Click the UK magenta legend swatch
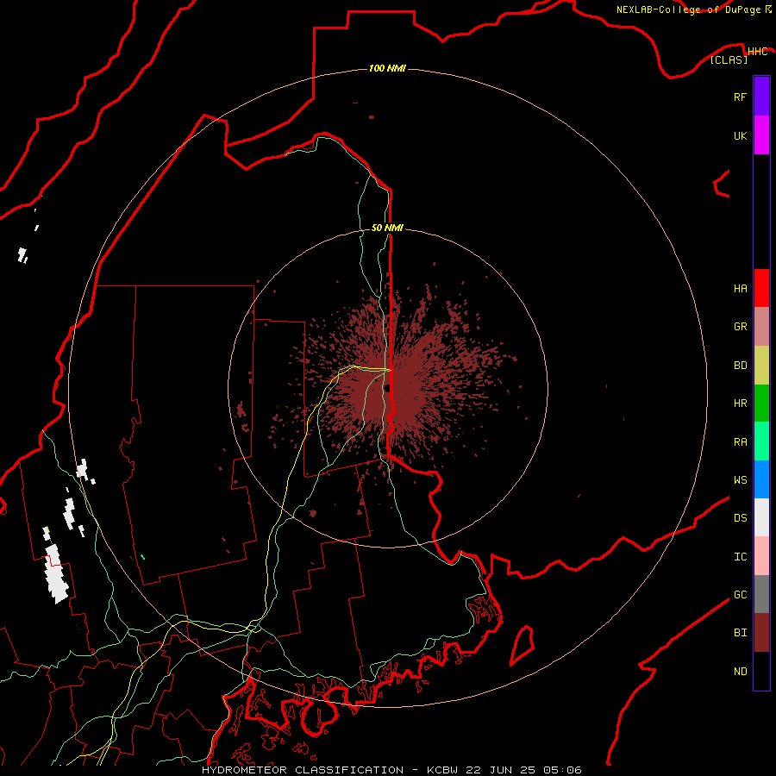 (x=761, y=135)
